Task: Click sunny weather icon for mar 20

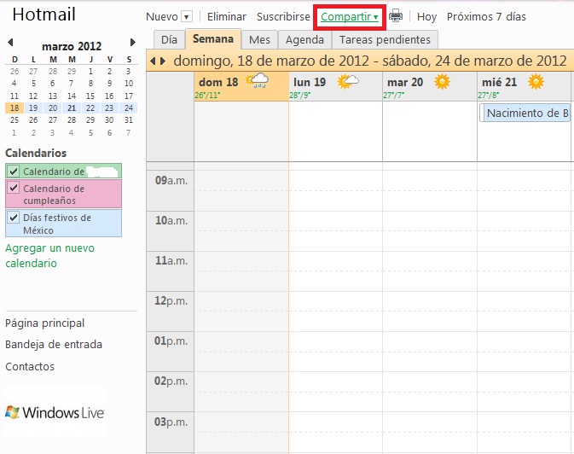Action: (x=442, y=81)
